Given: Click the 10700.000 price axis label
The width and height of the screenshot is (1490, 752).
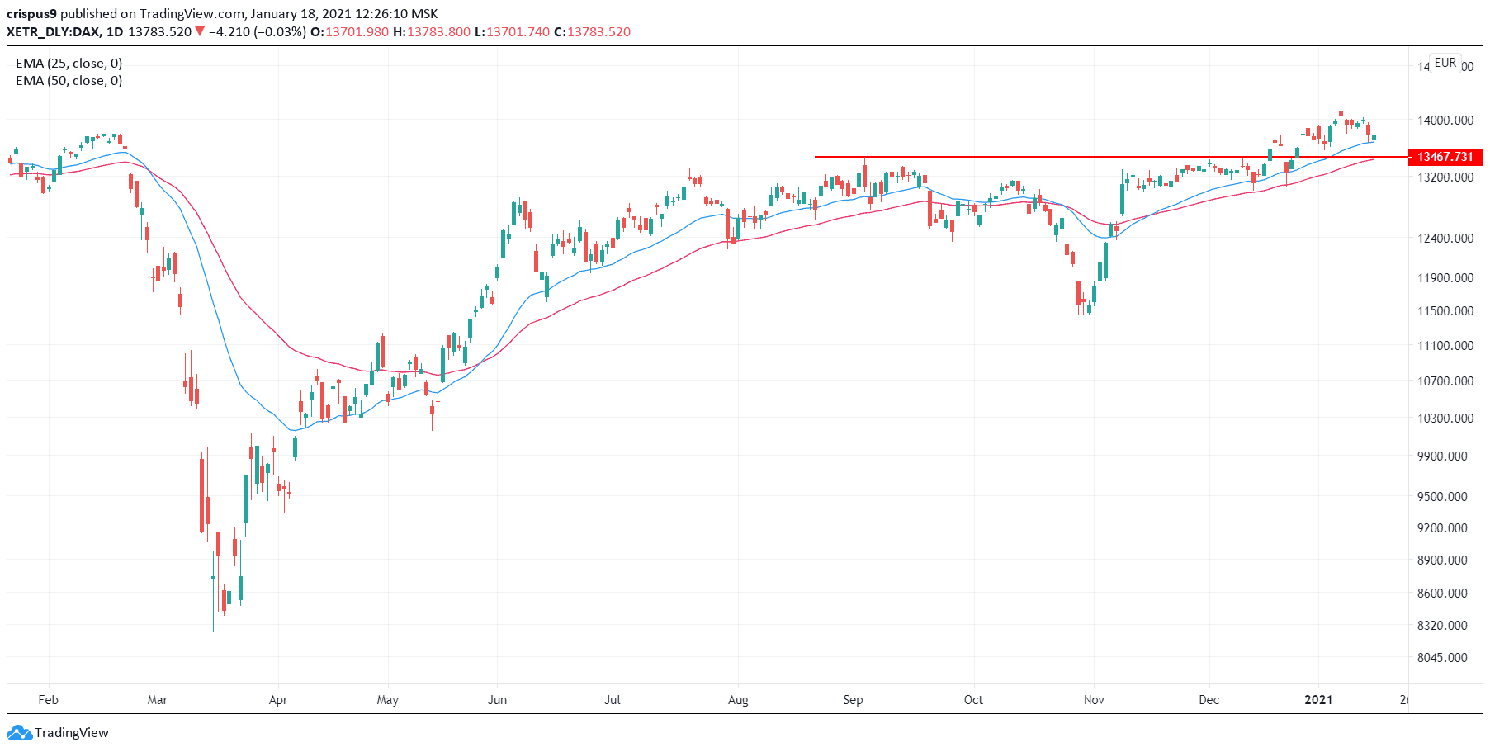Looking at the screenshot, I should pos(1445,381).
